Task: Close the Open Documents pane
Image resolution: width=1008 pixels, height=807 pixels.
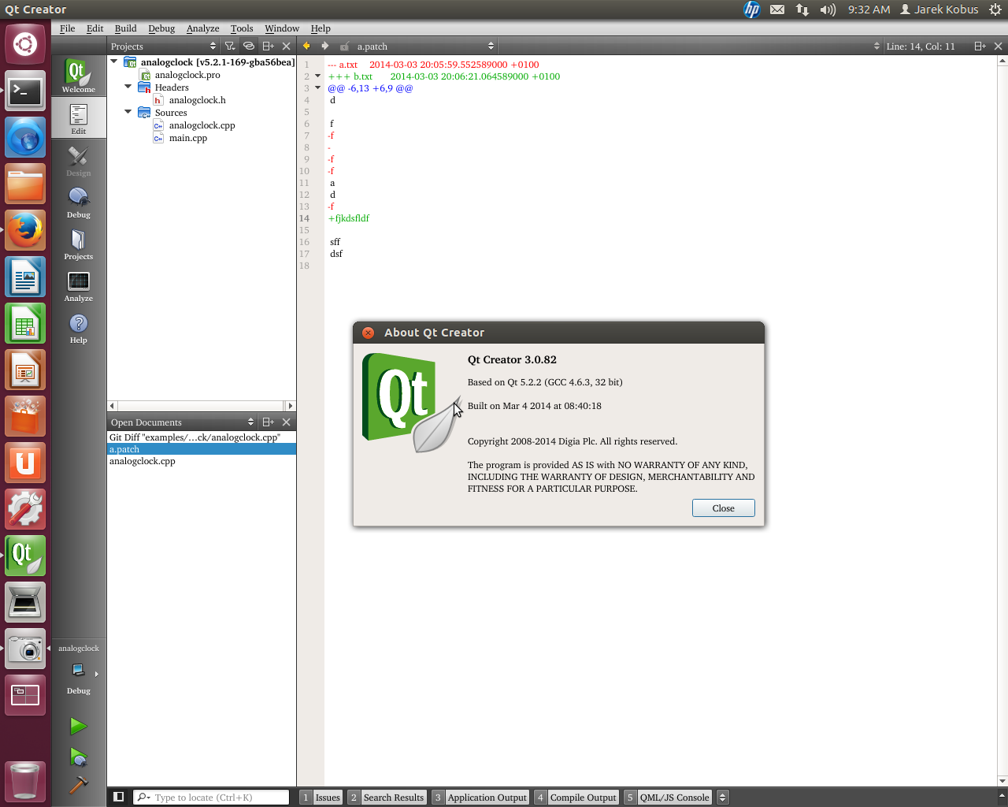Action: pos(287,422)
